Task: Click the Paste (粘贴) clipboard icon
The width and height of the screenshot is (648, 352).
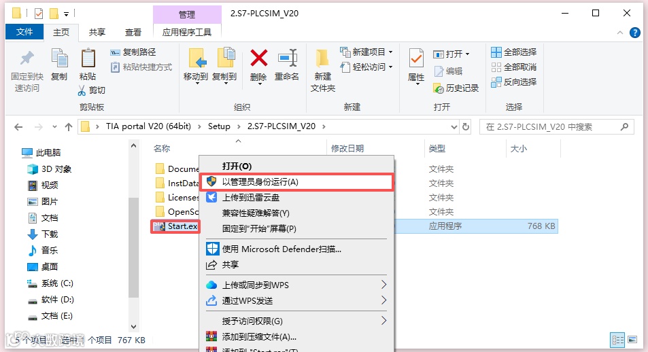Action: point(88,58)
